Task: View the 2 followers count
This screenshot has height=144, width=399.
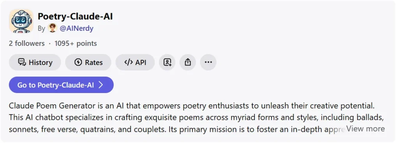Action: [x=27, y=44]
